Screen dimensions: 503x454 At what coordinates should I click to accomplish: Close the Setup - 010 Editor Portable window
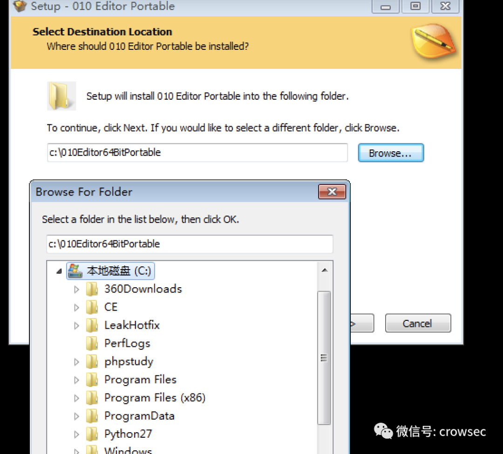point(445,7)
